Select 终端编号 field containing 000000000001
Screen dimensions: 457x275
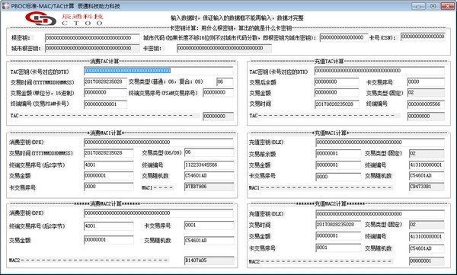coord(105,104)
